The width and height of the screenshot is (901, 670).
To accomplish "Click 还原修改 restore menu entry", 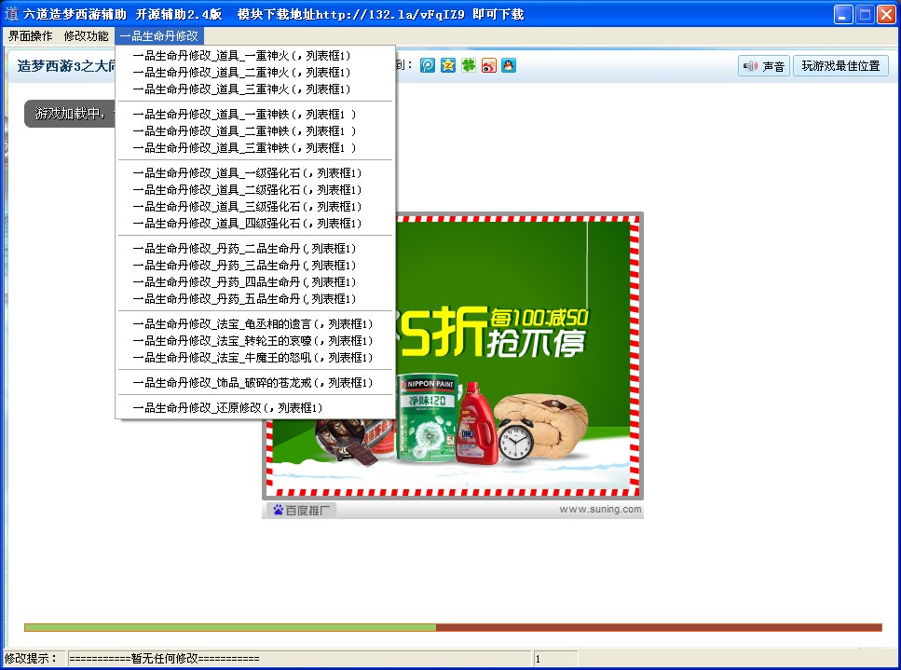I will [255, 407].
